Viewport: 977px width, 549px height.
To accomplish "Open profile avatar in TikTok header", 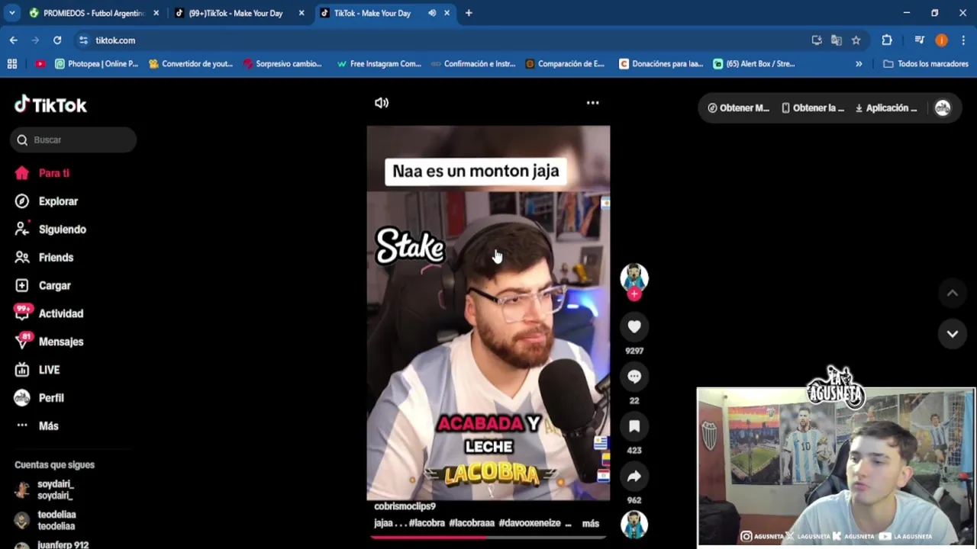I will point(943,108).
